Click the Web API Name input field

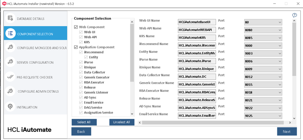(x=197, y=30)
